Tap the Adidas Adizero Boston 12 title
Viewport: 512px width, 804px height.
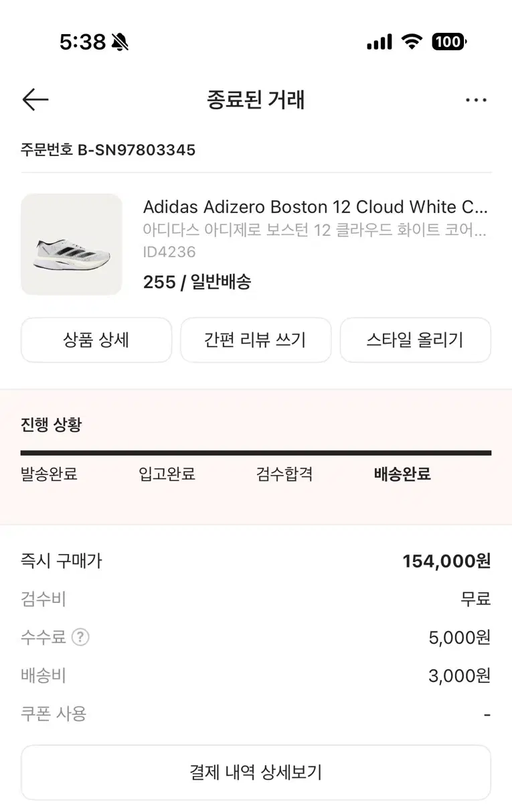(315, 206)
